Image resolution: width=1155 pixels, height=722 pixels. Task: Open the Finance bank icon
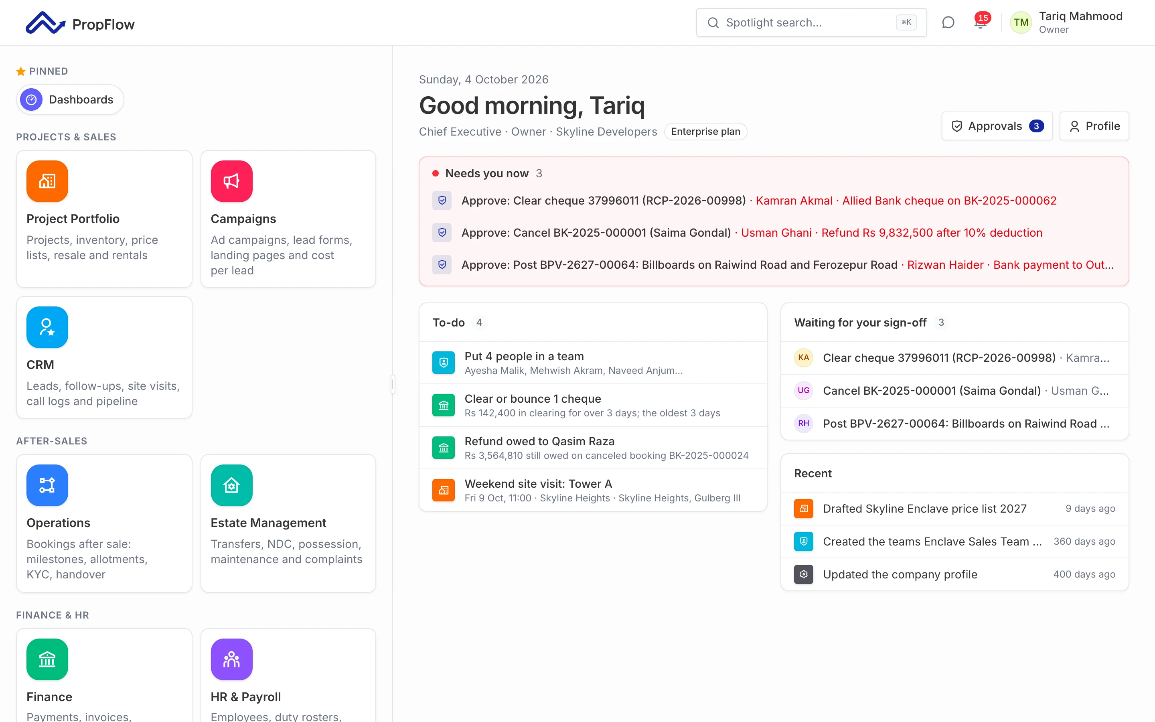(x=47, y=659)
